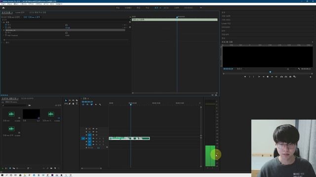Viewport: 316px width, 177px height.
Task: Click Play-Stop toggle in Program monitor
Action: pyautogui.click(x=268, y=77)
